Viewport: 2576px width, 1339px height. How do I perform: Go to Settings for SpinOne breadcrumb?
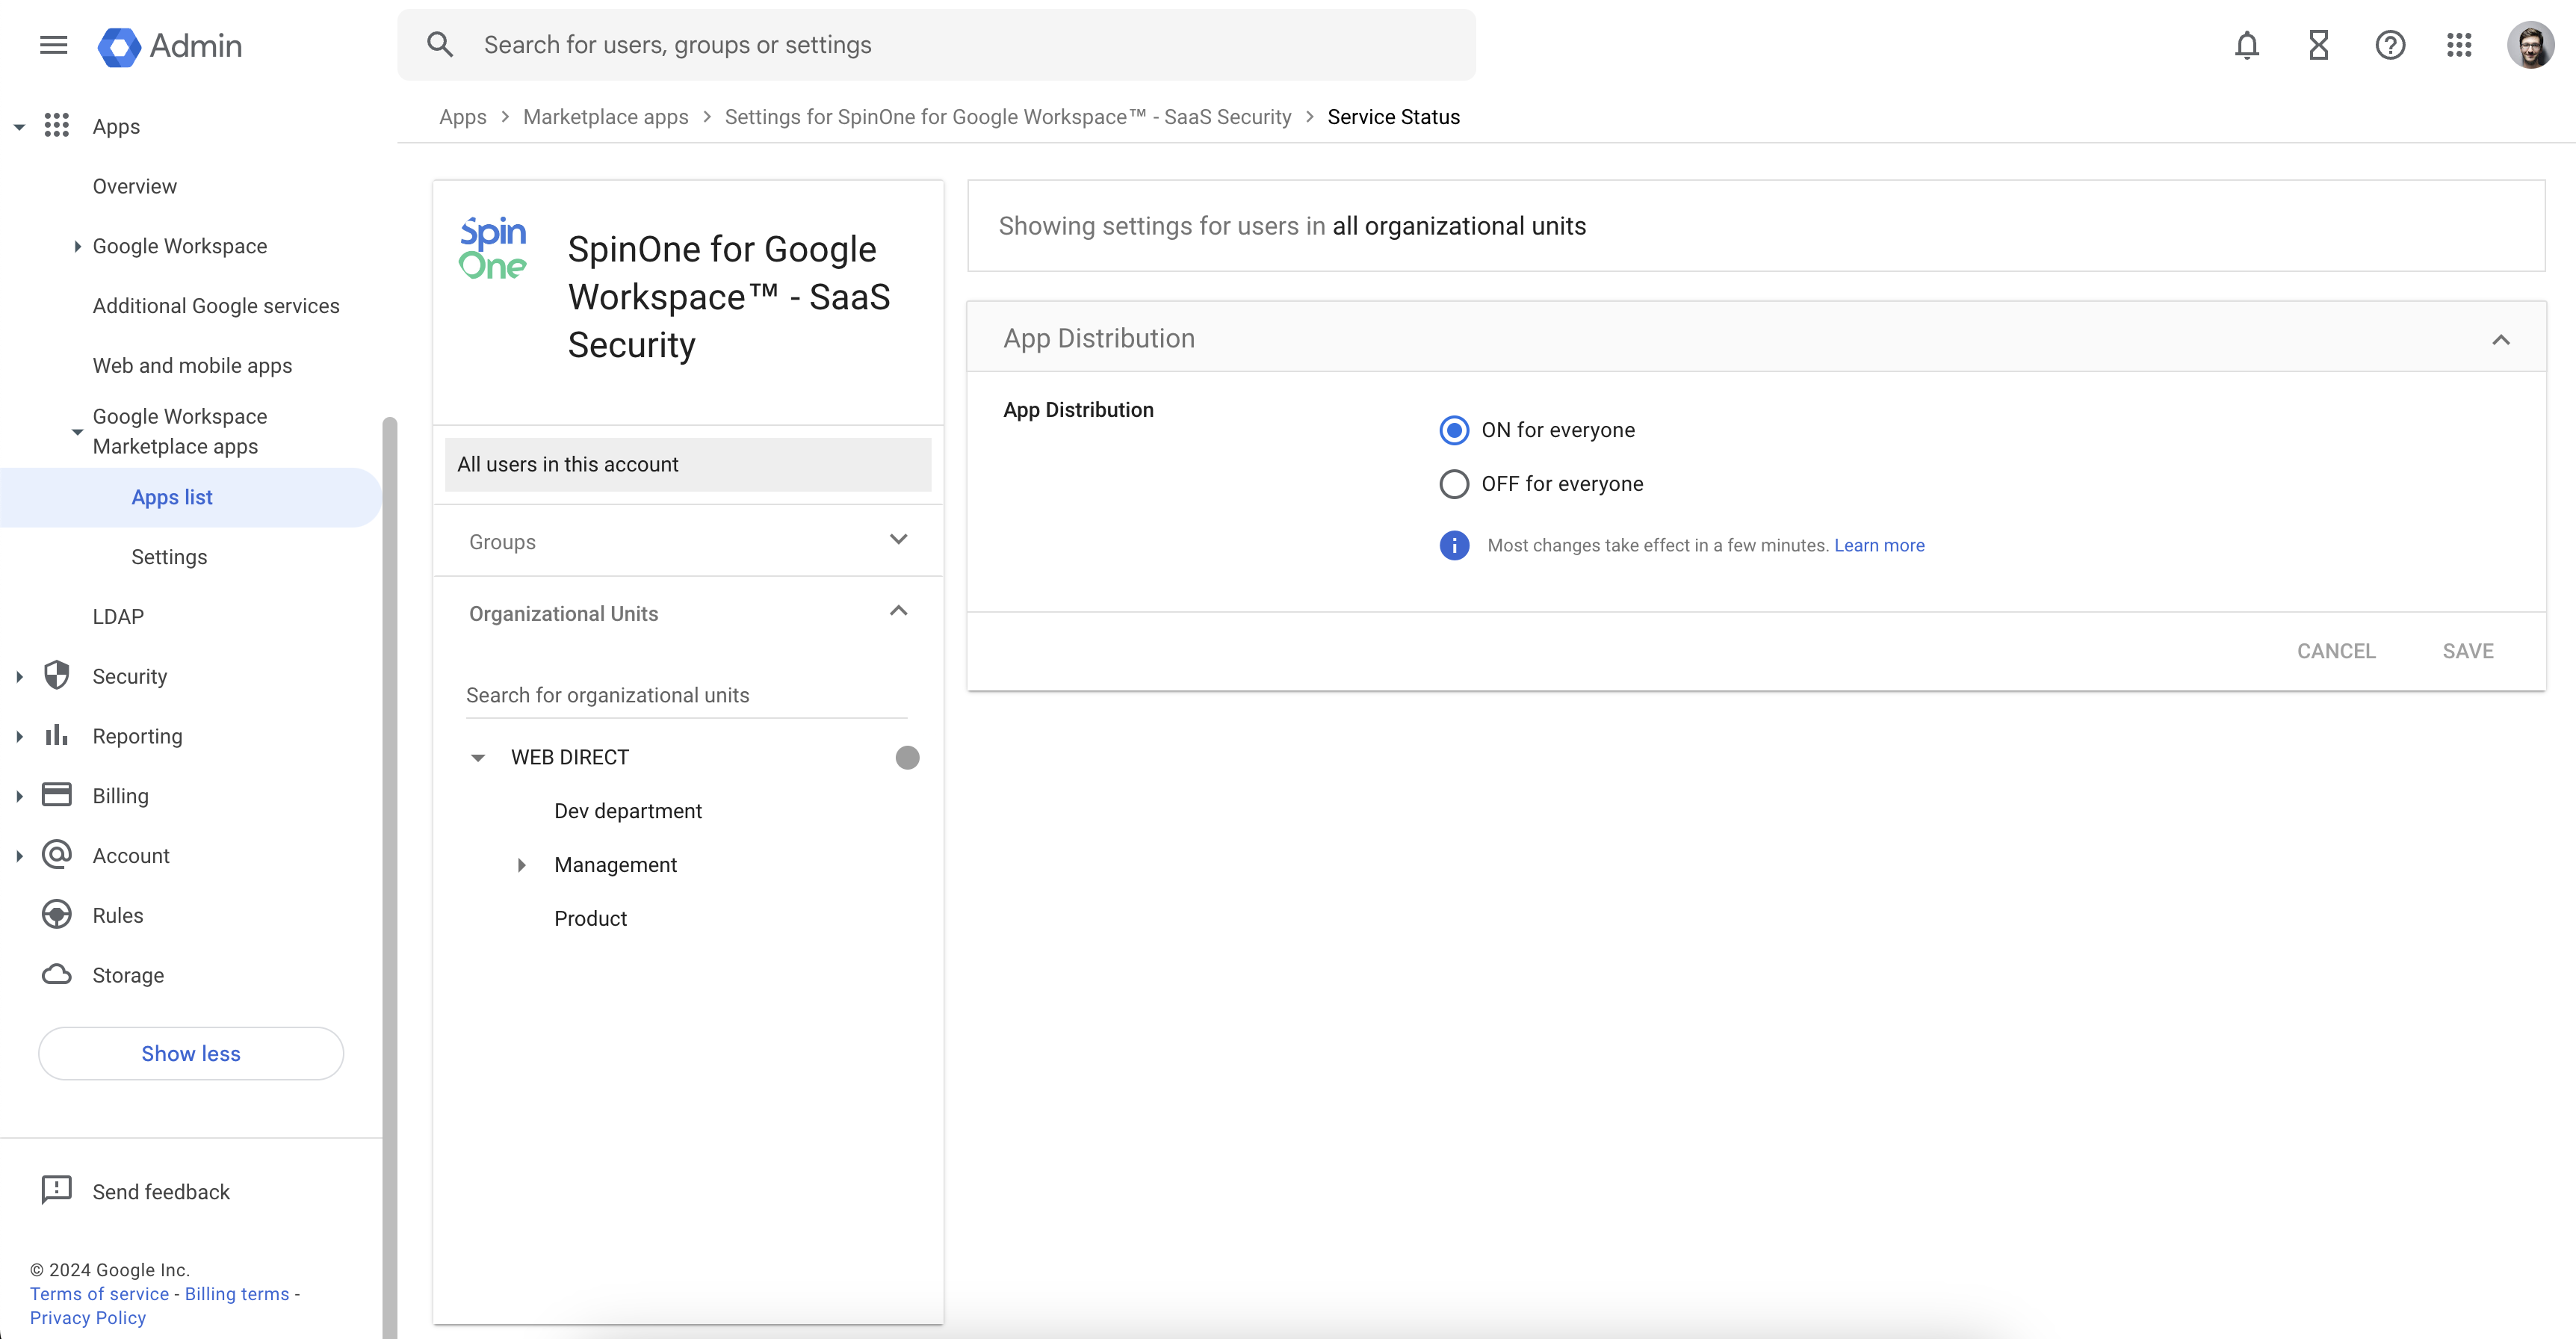click(x=1008, y=117)
